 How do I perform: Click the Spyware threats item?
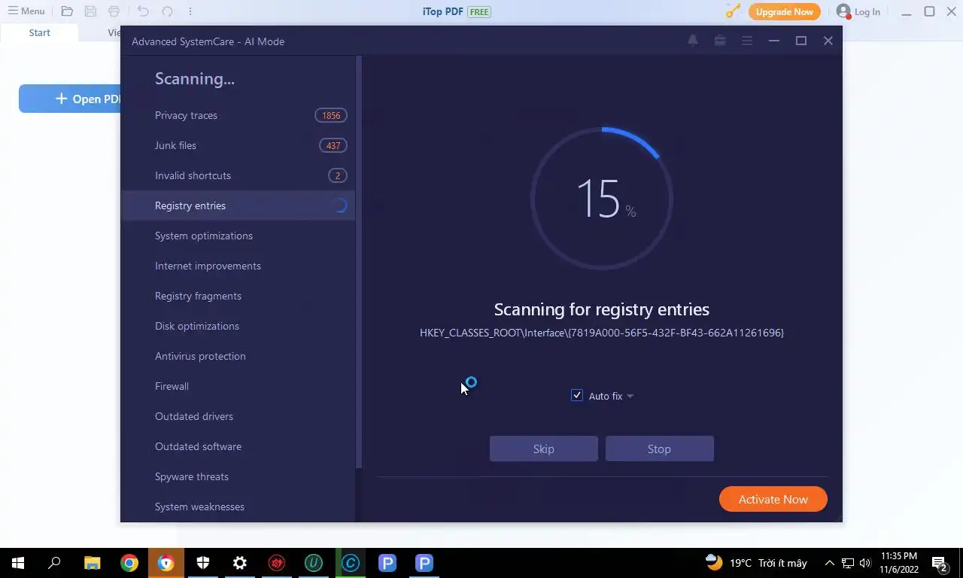click(238, 476)
